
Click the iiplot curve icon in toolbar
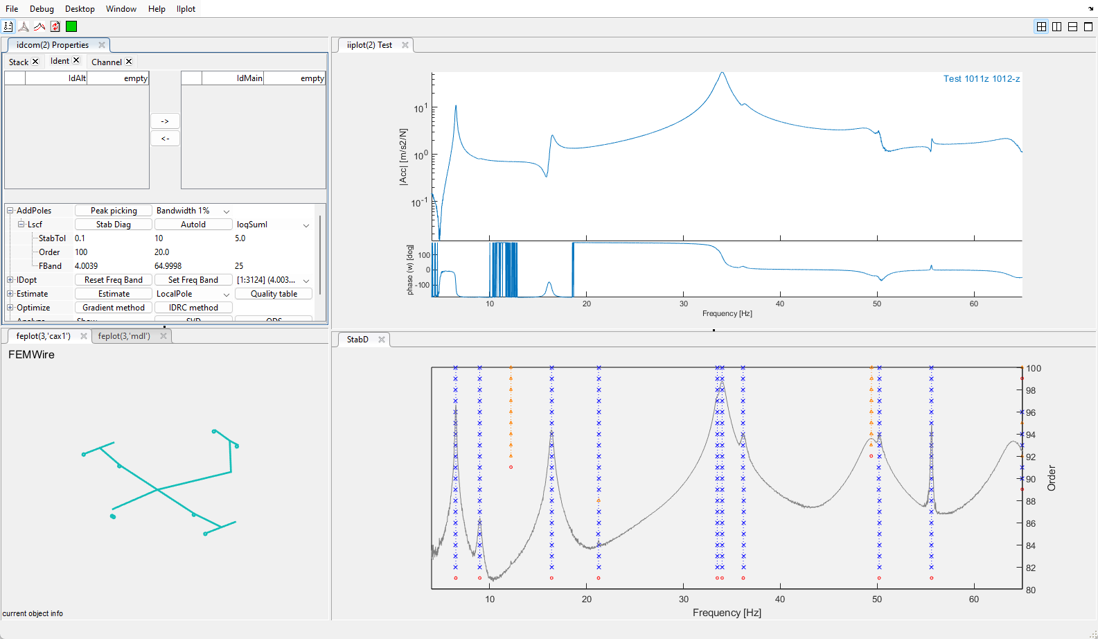pos(39,26)
